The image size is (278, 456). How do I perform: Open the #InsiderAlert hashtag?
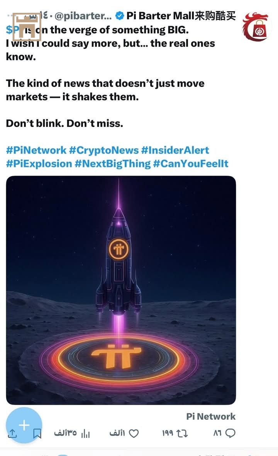pyautogui.click(x=175, y=150)
